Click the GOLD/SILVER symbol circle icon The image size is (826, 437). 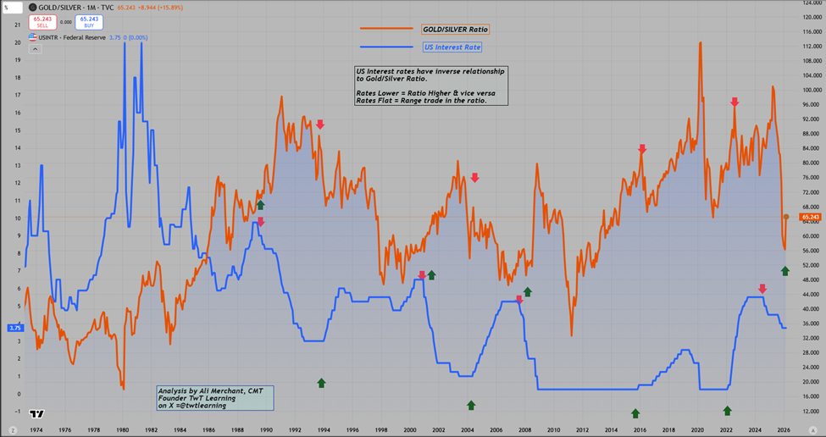(x=33, y=8)
